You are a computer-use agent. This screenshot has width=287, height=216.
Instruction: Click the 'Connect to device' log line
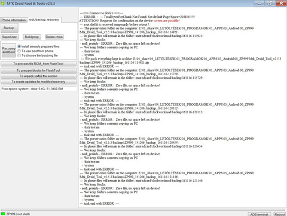click(x=101, y=13)
